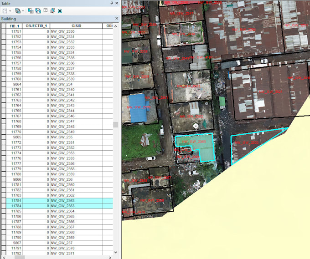This screenshot has height=259, width=310.
Task: Click OBJECTID_1 cell in row 11762
Action: [x=36, y=95]
